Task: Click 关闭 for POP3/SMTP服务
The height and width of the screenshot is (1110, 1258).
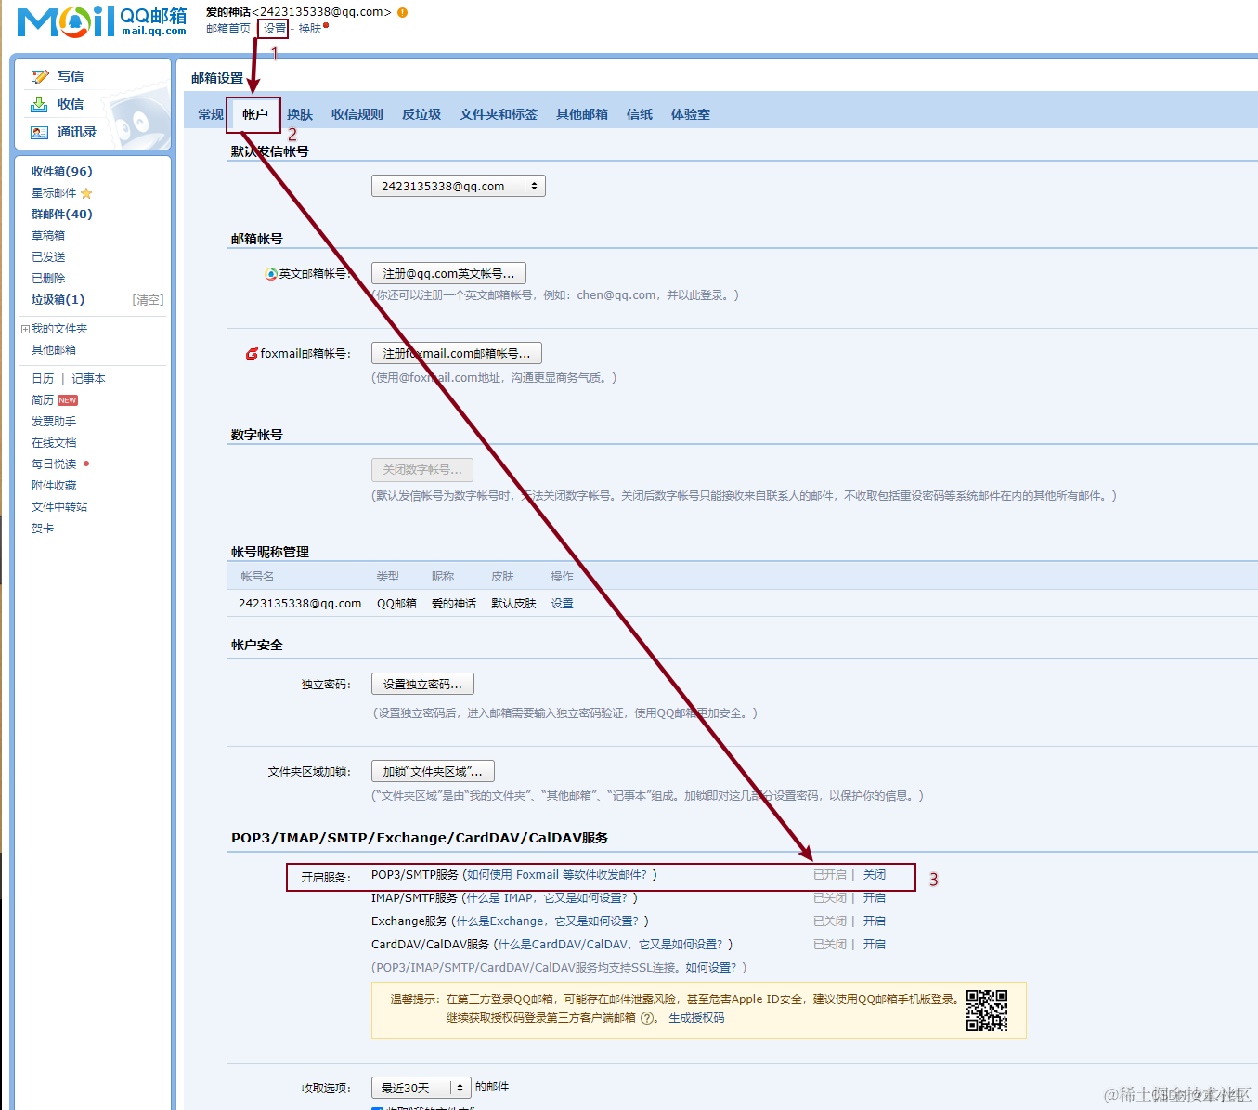Action: click(875, 875)
